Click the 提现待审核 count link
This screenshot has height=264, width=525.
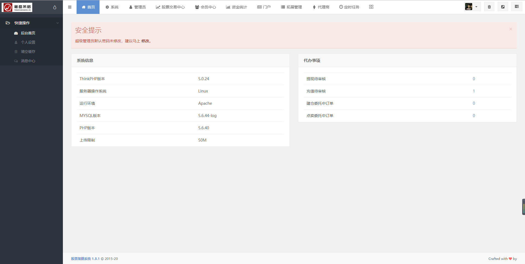(x=474, y=79)
